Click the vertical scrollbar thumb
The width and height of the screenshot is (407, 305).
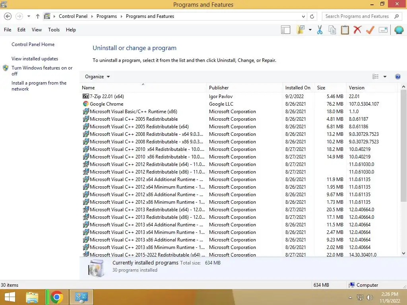(403, 146)
